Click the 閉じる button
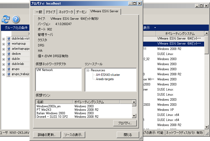Screen dimensions: 210x141 click(128, 135)
